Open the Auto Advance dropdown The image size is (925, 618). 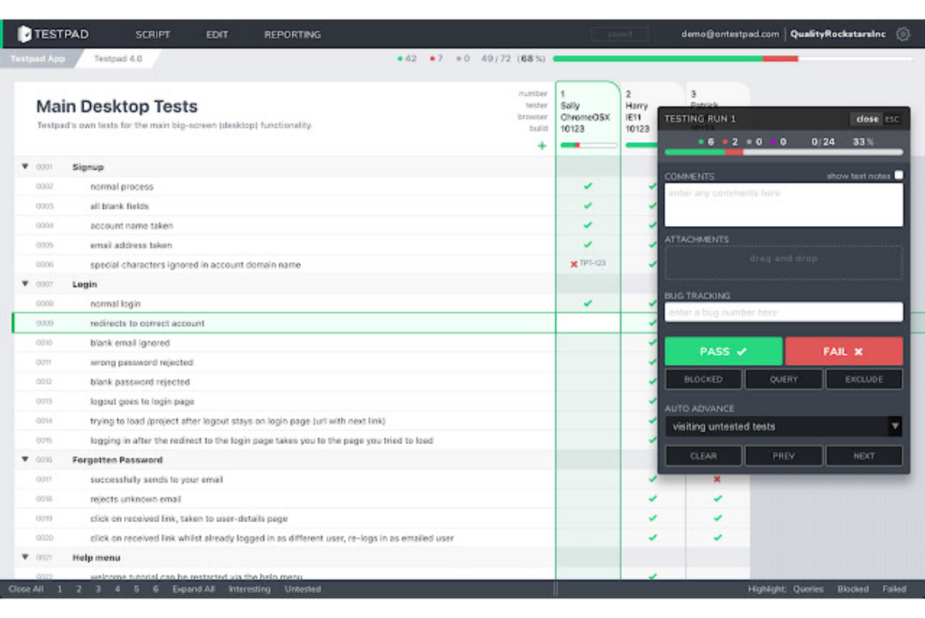(784, 426)
